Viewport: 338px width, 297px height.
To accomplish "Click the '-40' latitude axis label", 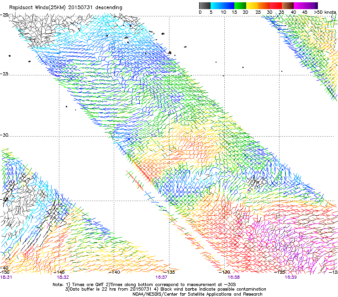I will pos(4,268).
